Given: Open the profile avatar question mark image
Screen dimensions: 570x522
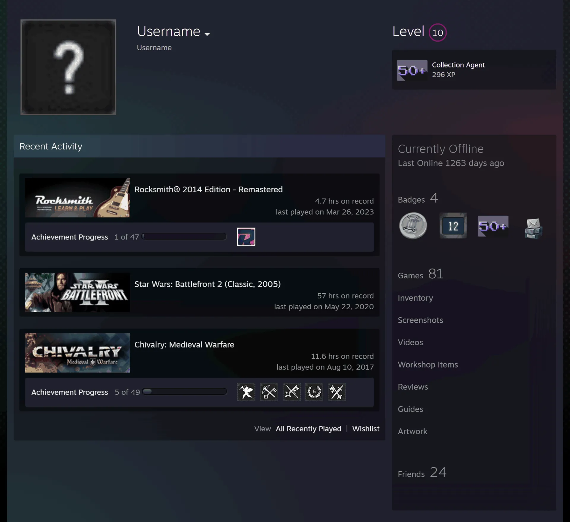Looking at the screenshot, I should (x=68, y=67).
